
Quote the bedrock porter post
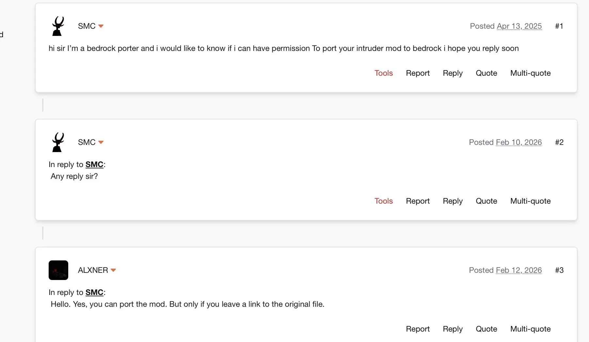click(x=486, y=73)
